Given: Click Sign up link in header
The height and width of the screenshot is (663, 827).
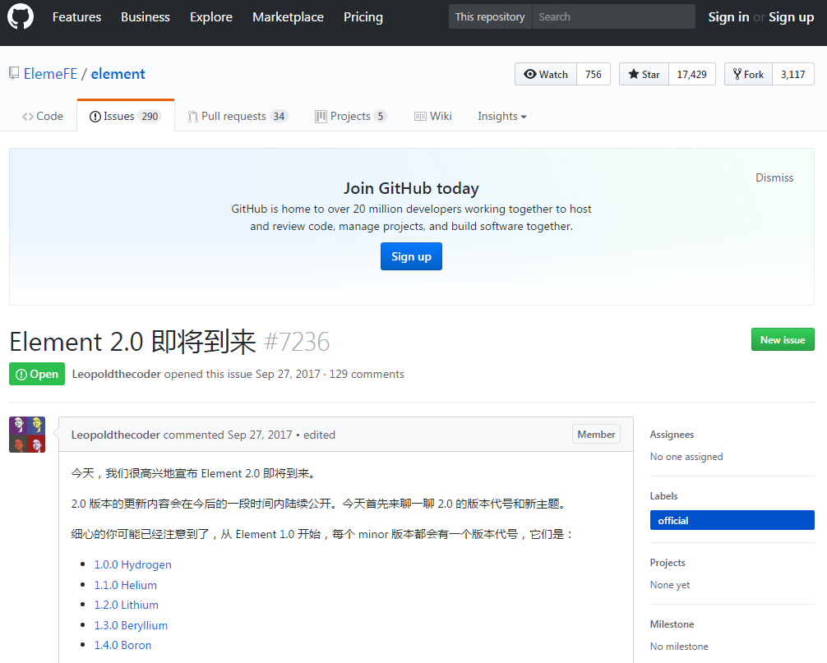Looking at the screenshot, I should tap(791, 17).
